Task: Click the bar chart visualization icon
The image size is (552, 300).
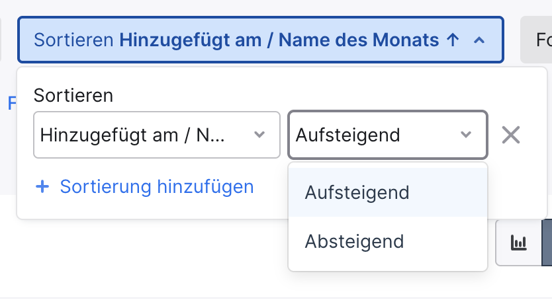Action: (x=518, y=243)
